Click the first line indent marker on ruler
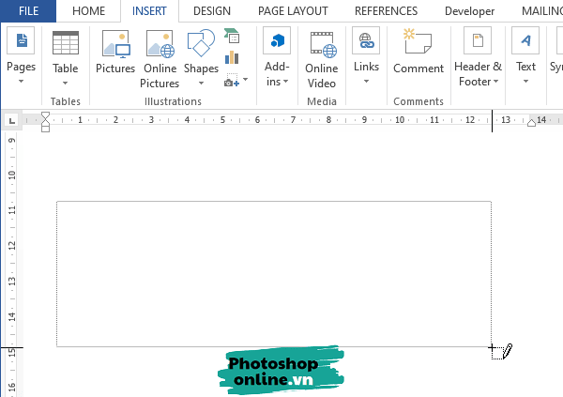The width and height of the screenshot is (563, 397). (45, 115)
